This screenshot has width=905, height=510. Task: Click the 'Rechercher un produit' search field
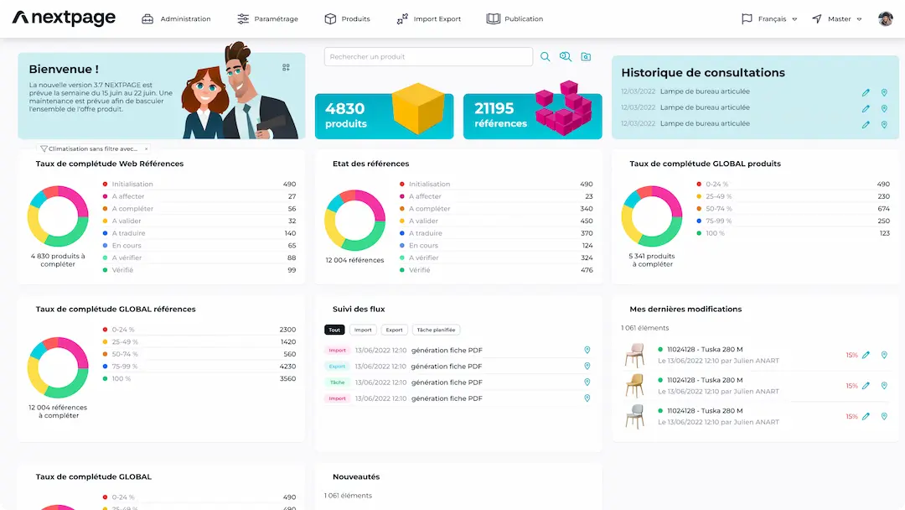pos(428,57)
